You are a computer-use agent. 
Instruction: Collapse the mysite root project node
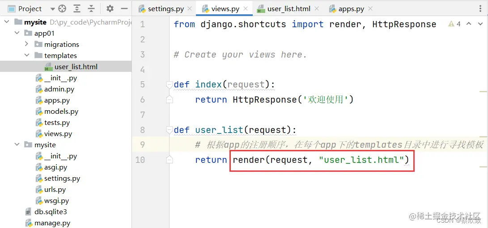(x=7, y=22)
